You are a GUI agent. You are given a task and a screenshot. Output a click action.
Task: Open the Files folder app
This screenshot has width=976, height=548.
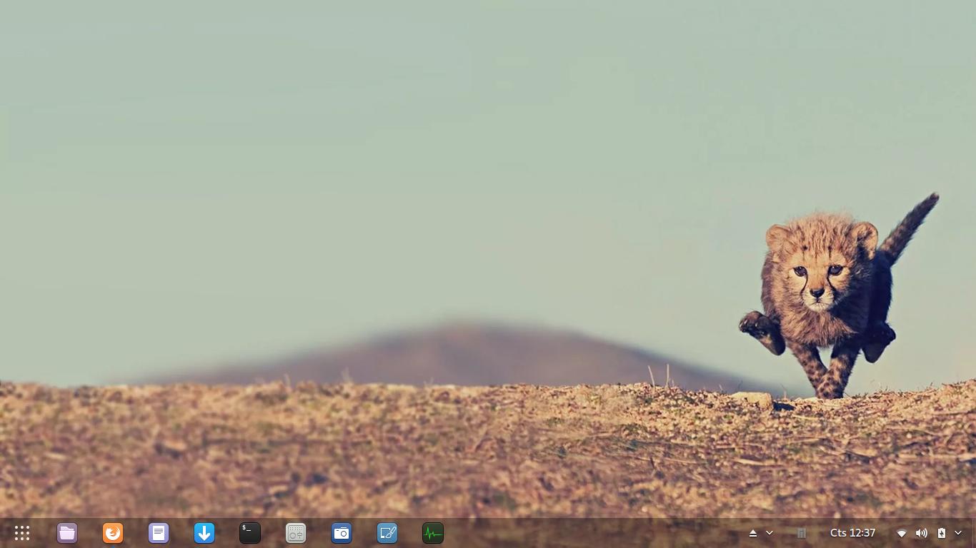coord(67,533)
